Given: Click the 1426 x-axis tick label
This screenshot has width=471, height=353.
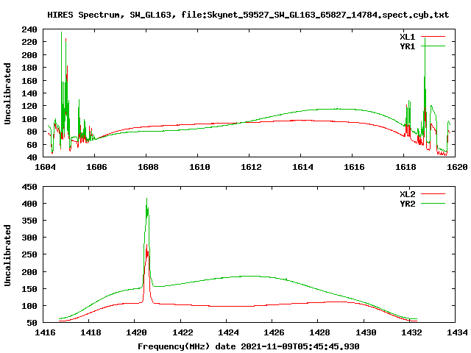Looking at the screenshot, I should (274, 332).
